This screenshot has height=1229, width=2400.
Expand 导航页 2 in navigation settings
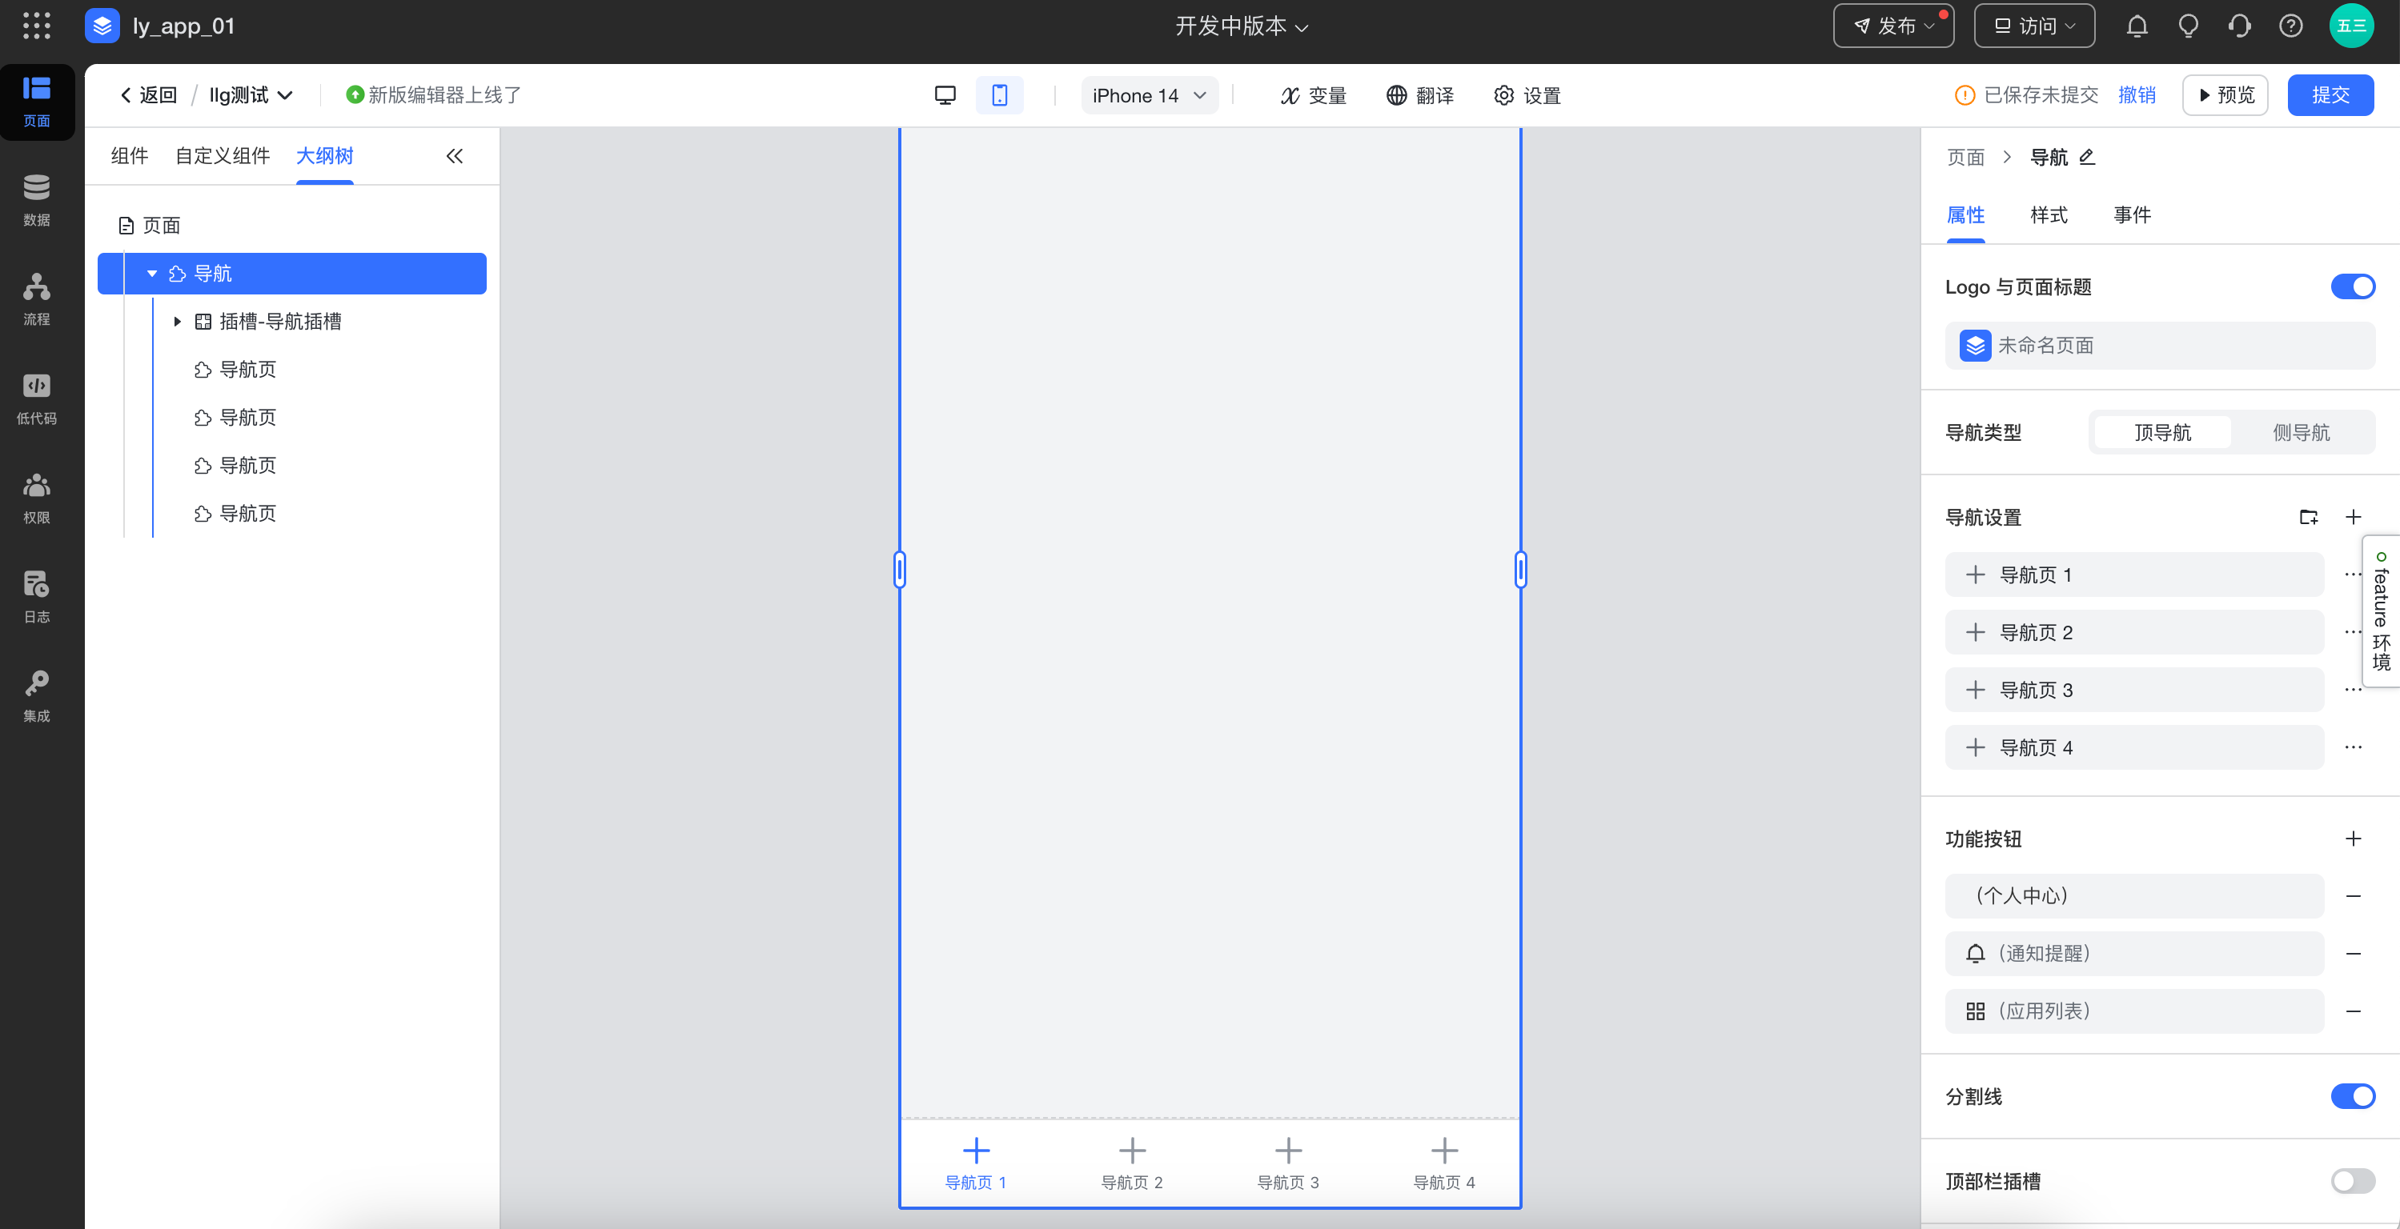pos(1975,632)
